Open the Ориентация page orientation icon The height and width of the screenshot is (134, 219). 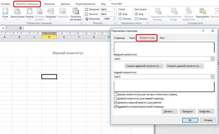tap(17, 11)
